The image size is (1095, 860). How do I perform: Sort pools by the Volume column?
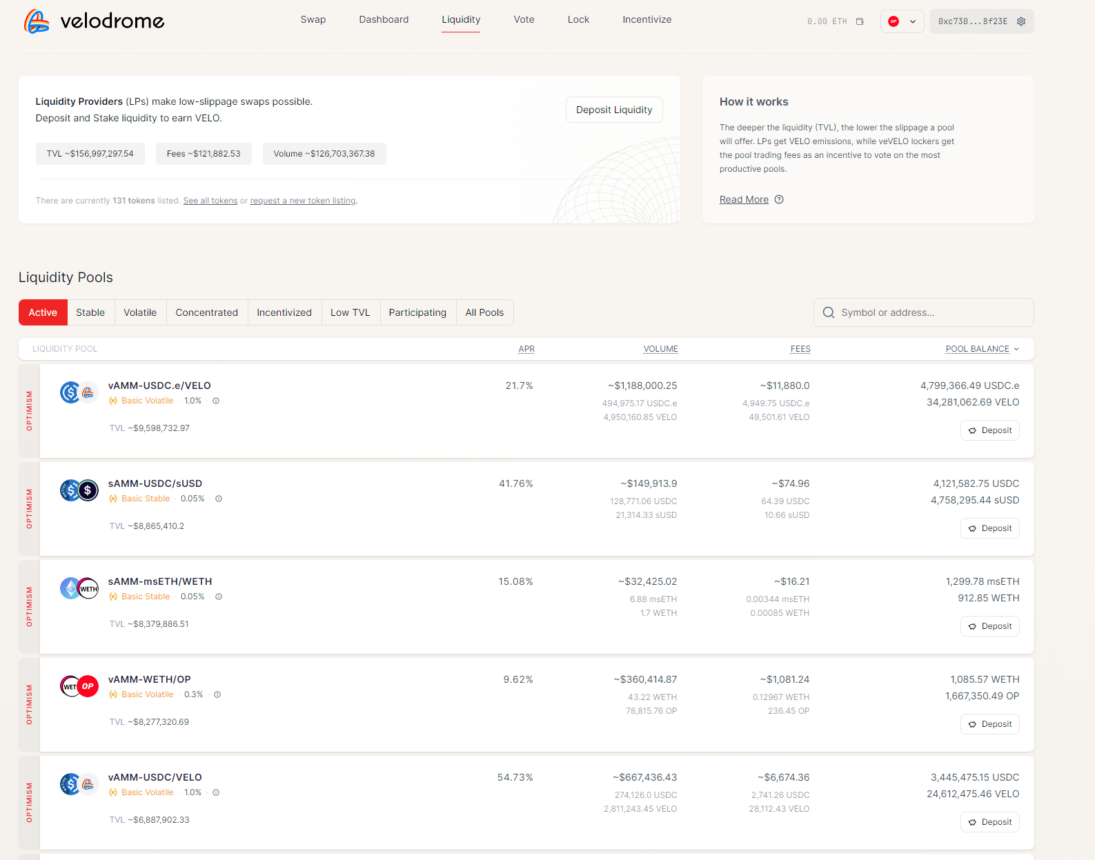coord(661,349)
